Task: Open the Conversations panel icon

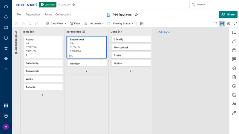Action: point(234,32)
